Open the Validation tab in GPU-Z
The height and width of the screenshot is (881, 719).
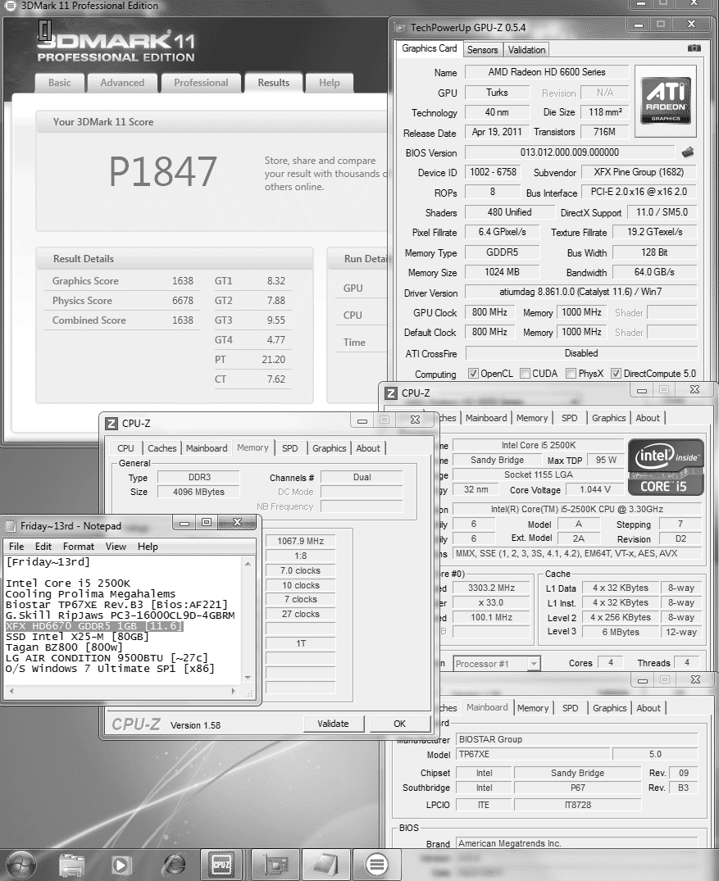point(526,50)
